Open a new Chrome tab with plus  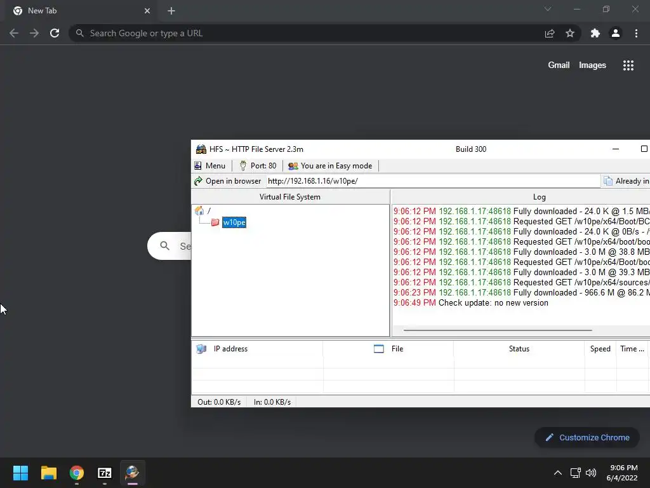point(171,11)
